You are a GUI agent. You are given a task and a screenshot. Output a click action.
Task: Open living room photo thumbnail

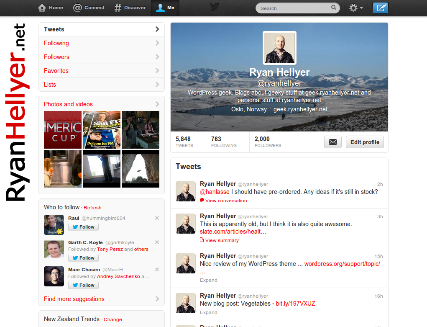141,130
